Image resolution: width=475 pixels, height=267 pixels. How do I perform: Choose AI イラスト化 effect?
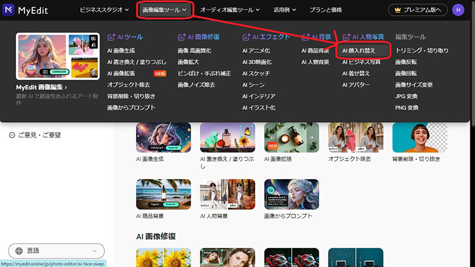259,108
